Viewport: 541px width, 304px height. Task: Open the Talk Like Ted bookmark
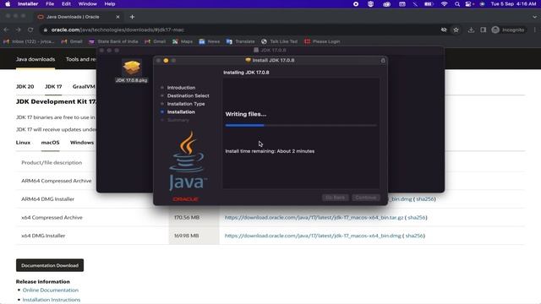[280, 41]
